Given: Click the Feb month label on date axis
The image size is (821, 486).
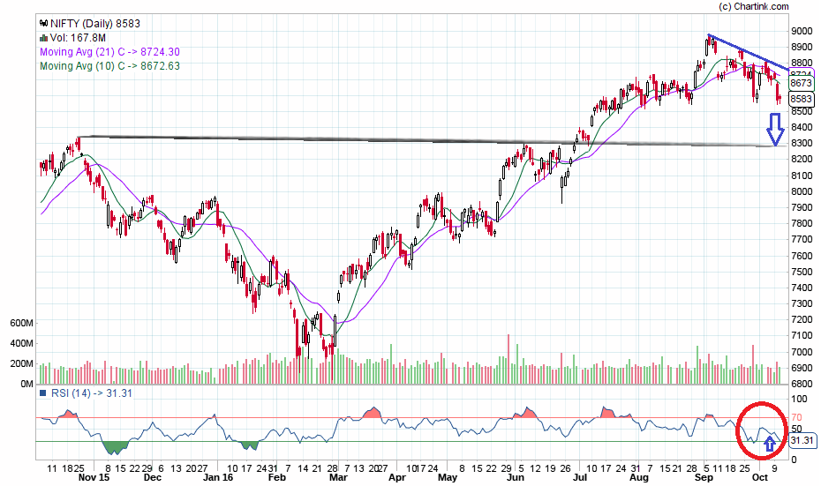Looking at the screenshot, I should (x=276, y=478).
